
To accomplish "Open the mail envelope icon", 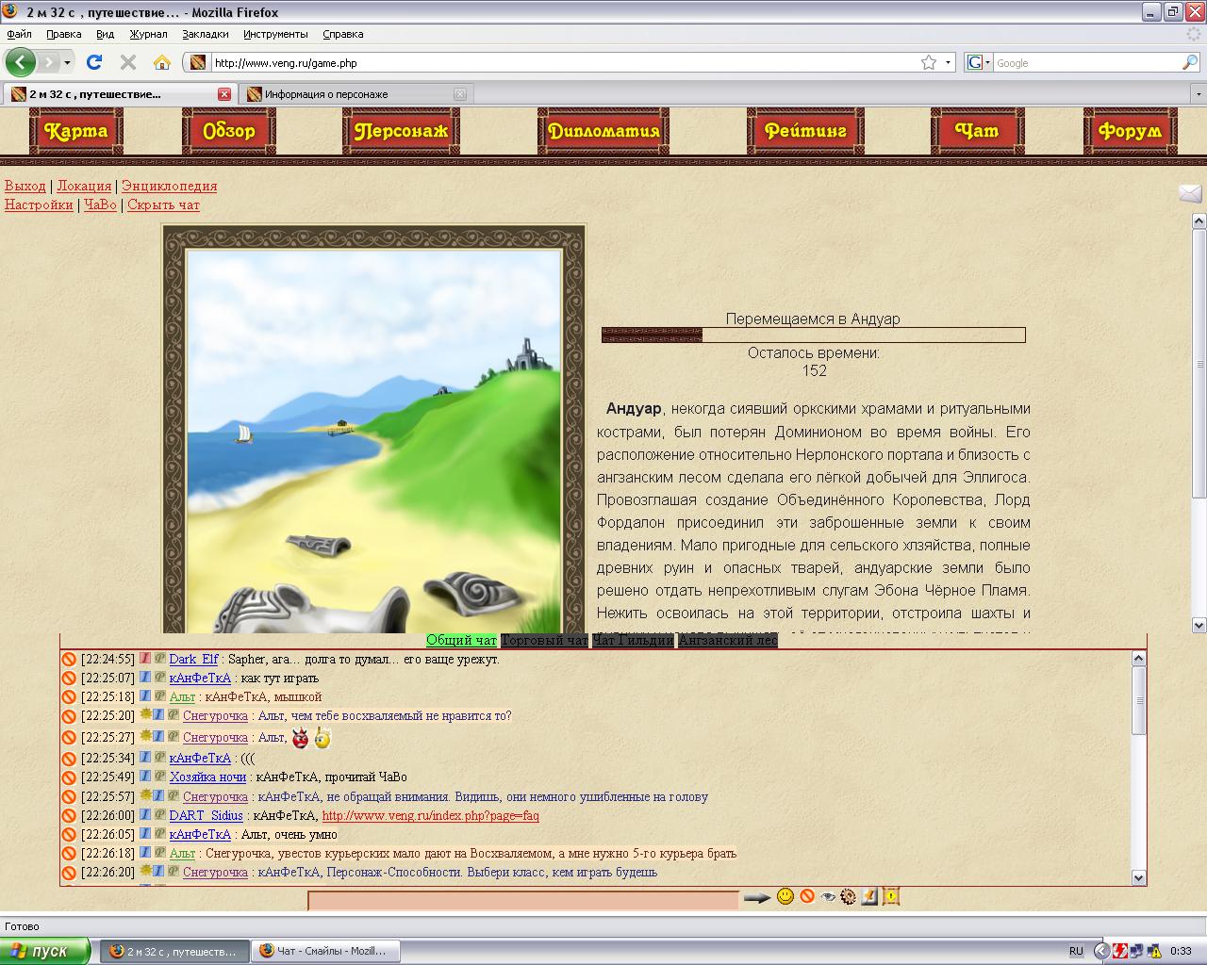I will (x=1190, y=193).
